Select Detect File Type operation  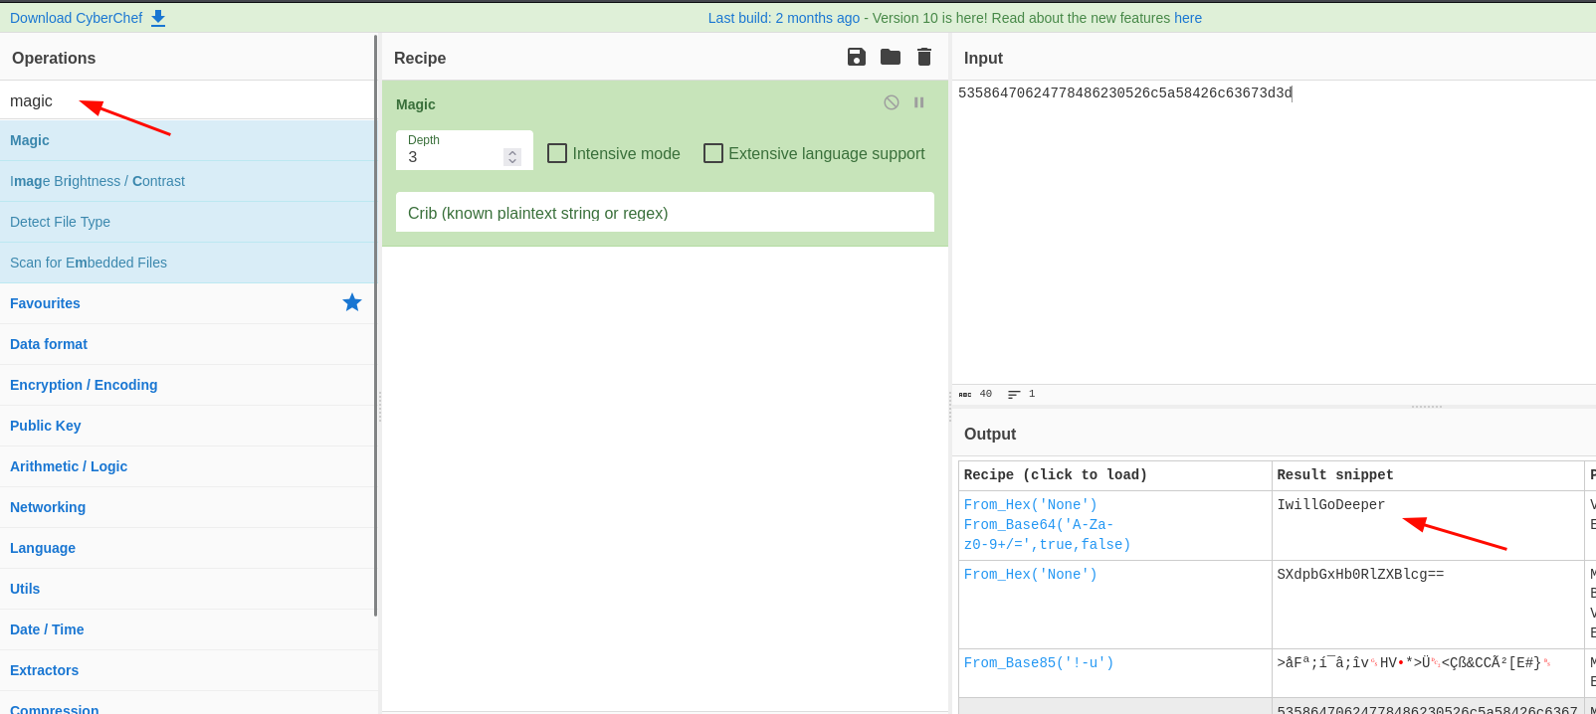pyautogui.click(x=188, y=222)
